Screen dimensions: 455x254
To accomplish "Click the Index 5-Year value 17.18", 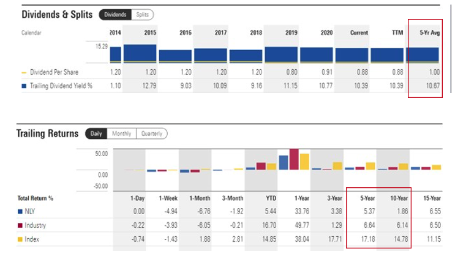I will point(364,240).
